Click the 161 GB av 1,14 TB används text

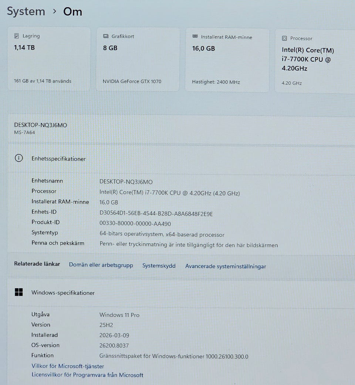pyautogui.click(x=43, y=81)
